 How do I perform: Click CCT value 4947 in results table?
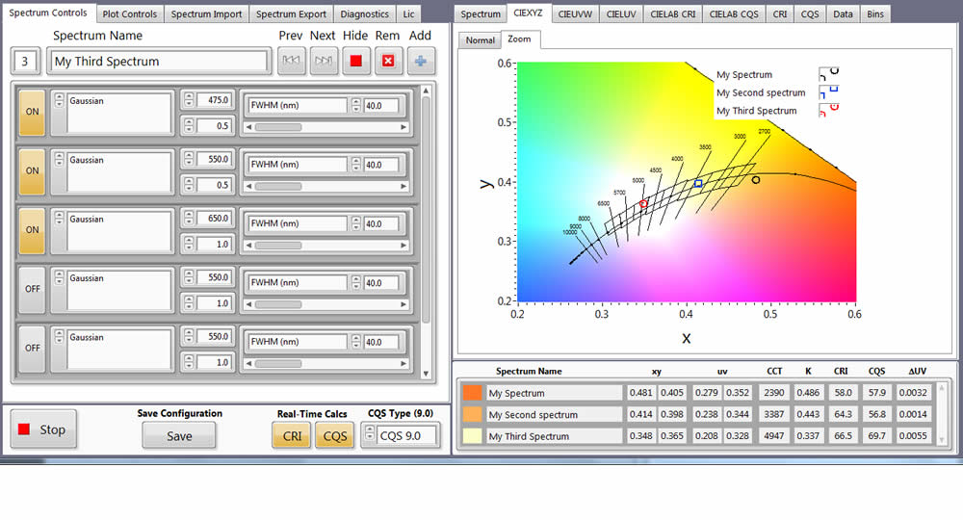click(x=773, y=436)
